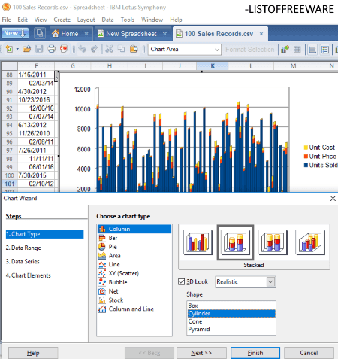Image resolution: width=338 pixels, height=359 pixels.
Task: Click the Cut scissors icon
Action: point(109,49)
